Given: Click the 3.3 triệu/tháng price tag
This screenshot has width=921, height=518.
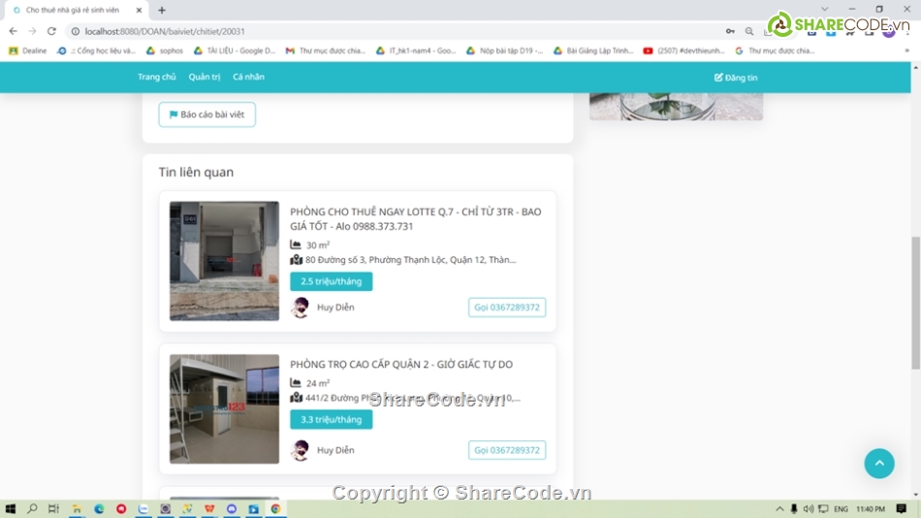Looking at the screenshot, I should pos(331,419).
